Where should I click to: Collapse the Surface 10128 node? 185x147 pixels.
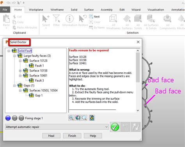[20, 61]
